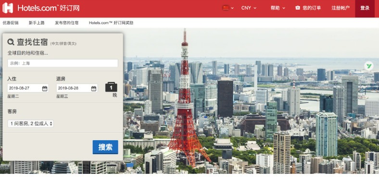The height and width of the screenshot is (182, 379).
Task: Open the check-out date calendar icon
Action: (x=94, y=88)
